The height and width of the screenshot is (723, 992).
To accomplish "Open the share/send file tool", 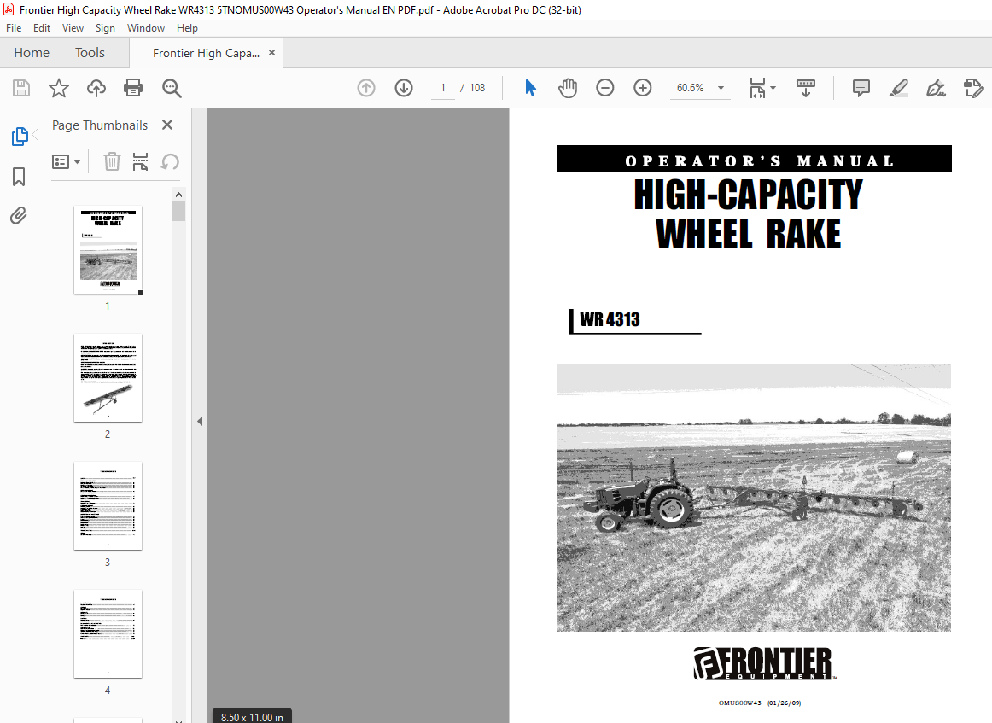I will (973, 88).
